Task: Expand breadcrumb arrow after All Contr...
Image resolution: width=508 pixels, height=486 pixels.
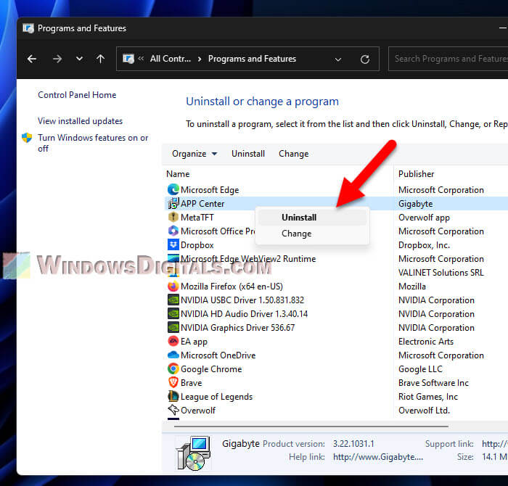Action: [x=200, y=59]
